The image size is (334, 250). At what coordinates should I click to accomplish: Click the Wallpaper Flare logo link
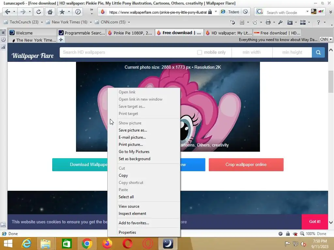[x=33, y=55]
